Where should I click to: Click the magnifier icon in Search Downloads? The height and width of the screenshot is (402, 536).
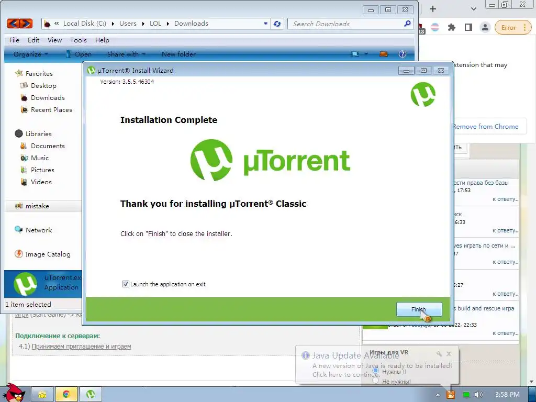tap(407, 24)
